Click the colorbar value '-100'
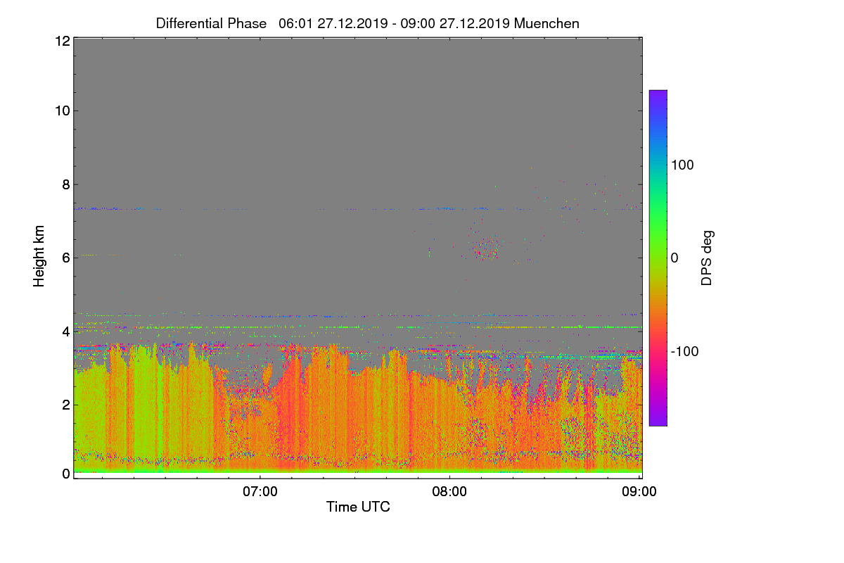Image resolution: width=844 pixels, height=563 pixels. click(x=685, y=351)
